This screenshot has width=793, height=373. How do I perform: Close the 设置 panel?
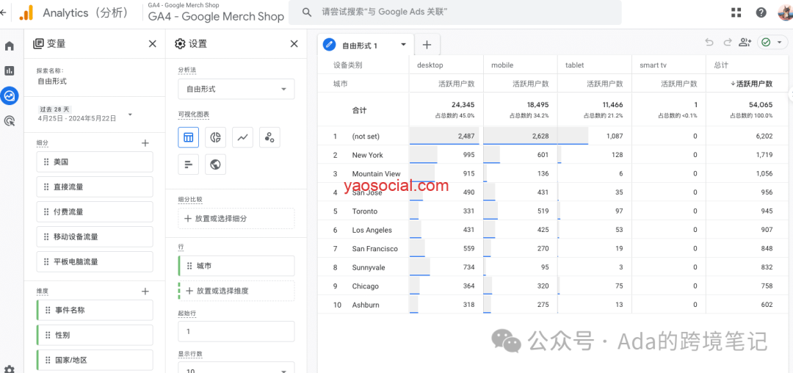click(294, 44)
